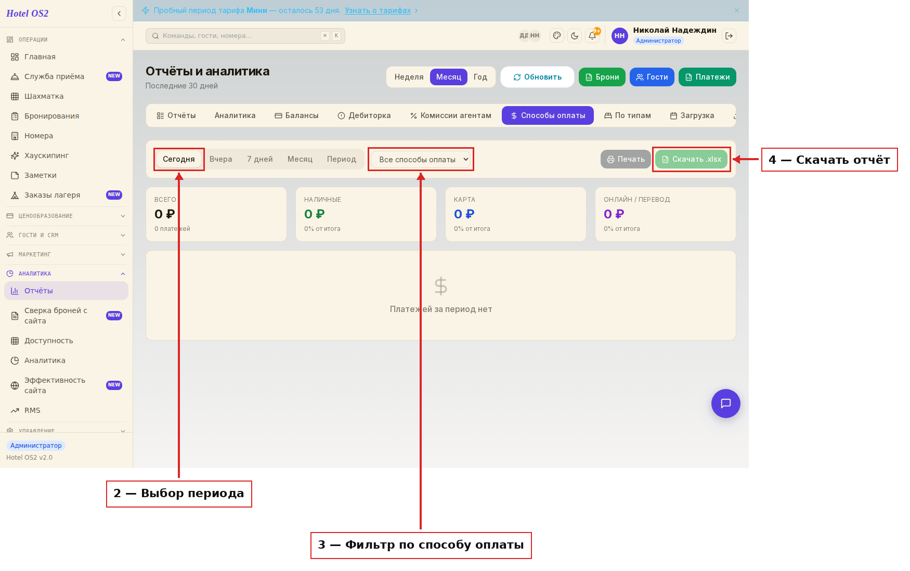Screen dimensions: 910x571
Task: Expand the МАРКЕТИНГ sidebar section
Action: point(66,254)
